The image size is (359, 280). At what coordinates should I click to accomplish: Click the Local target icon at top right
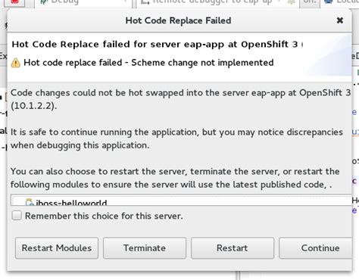(x=329, y=2)
